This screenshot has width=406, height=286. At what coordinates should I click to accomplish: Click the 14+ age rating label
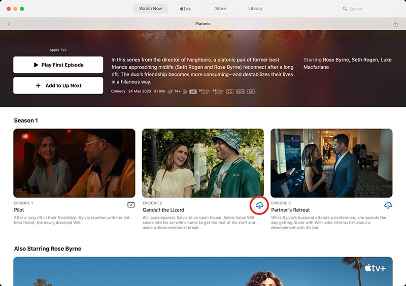tap(177, 91)
